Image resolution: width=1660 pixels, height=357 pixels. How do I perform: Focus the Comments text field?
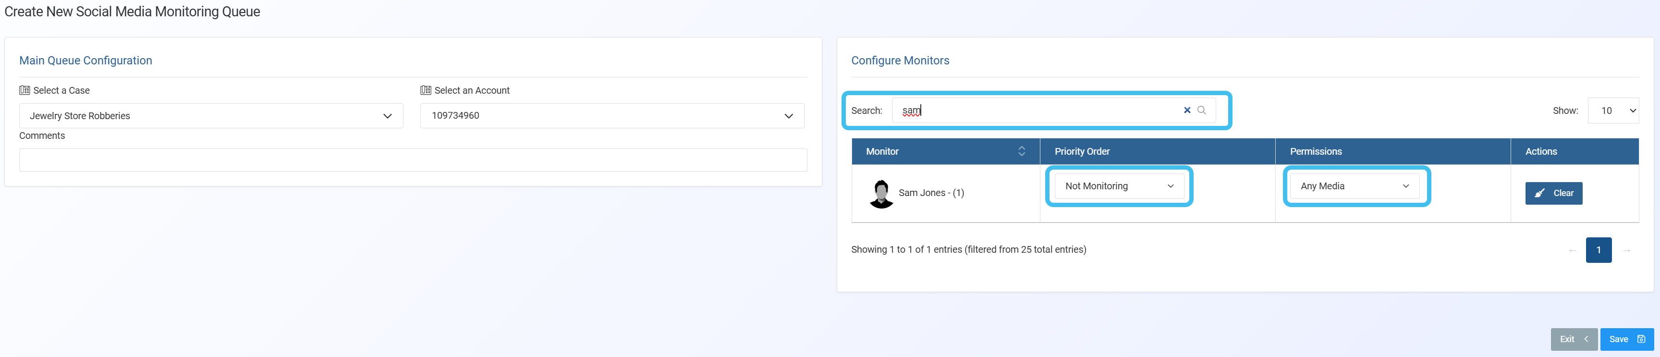[413, 160]
